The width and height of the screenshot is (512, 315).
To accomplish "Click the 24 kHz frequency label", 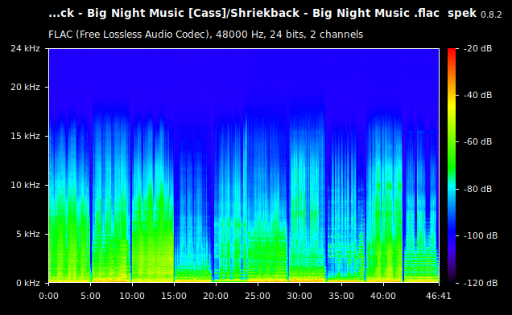I will 26,48.
